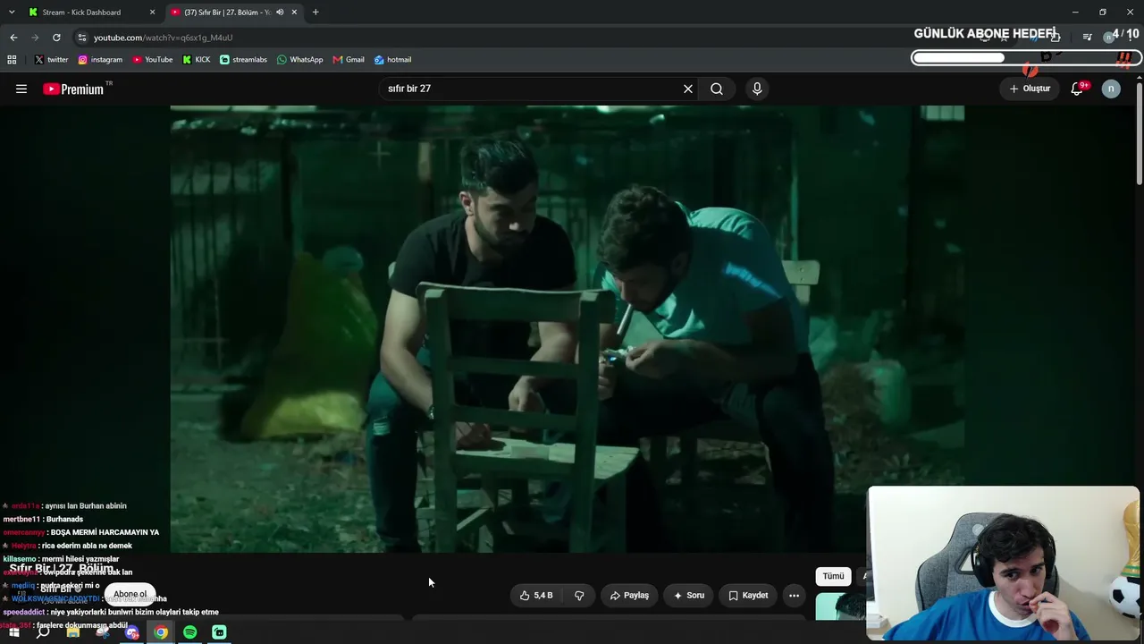Image resolution: width=1144 pixels, height=644 pixels.
Task: Open Chrome apps grid in bookmarks bar
Action: pos(12,60)
